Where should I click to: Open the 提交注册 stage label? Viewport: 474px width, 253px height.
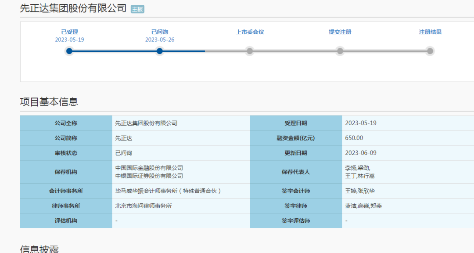(x=340, y=32)
